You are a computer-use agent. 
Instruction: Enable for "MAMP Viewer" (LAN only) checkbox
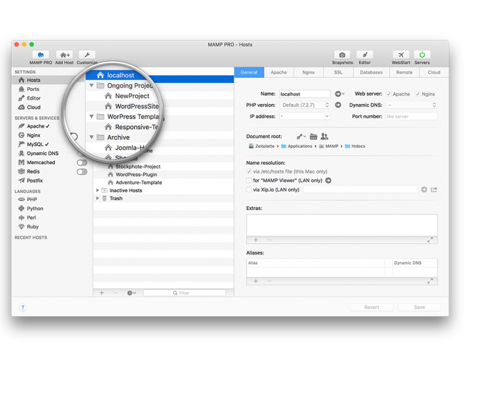click(x=249, y=180)
